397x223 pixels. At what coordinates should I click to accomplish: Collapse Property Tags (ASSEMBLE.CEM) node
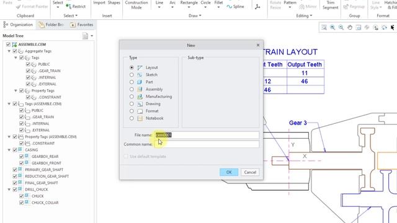pos(9,136)
